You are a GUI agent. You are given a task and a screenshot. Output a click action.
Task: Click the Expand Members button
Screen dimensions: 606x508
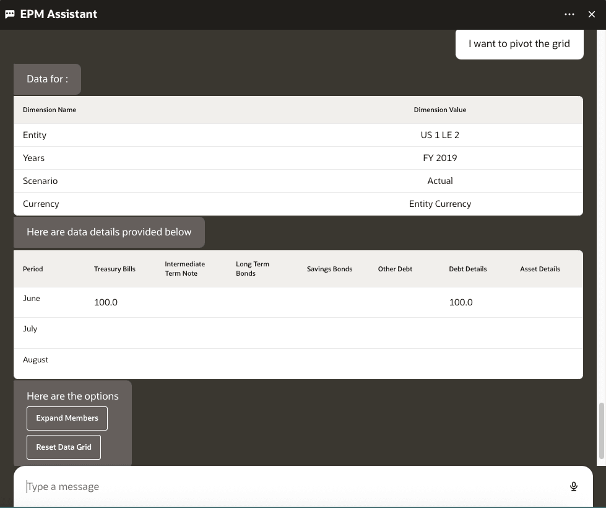coord(67,418)
